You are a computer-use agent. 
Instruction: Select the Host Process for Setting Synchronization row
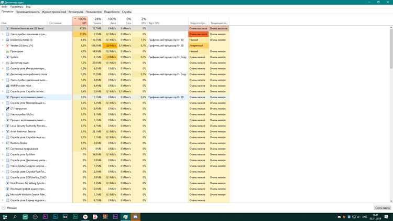pos(115,183)
